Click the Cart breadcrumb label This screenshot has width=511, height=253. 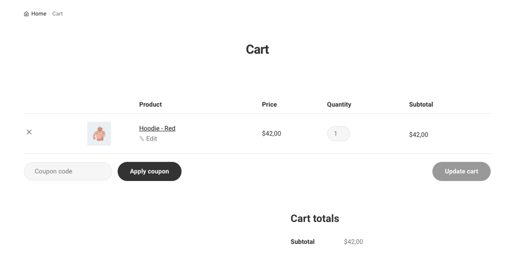click(x=58, y=13)
